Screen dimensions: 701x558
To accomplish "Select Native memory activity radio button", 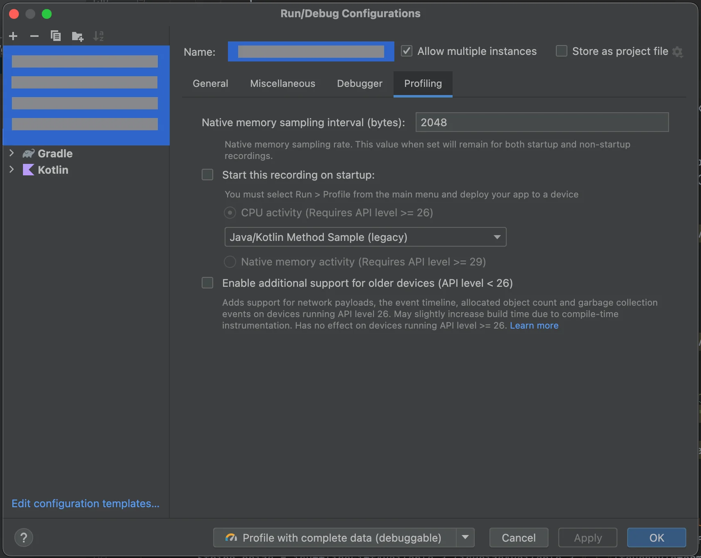I will (230, 262).
